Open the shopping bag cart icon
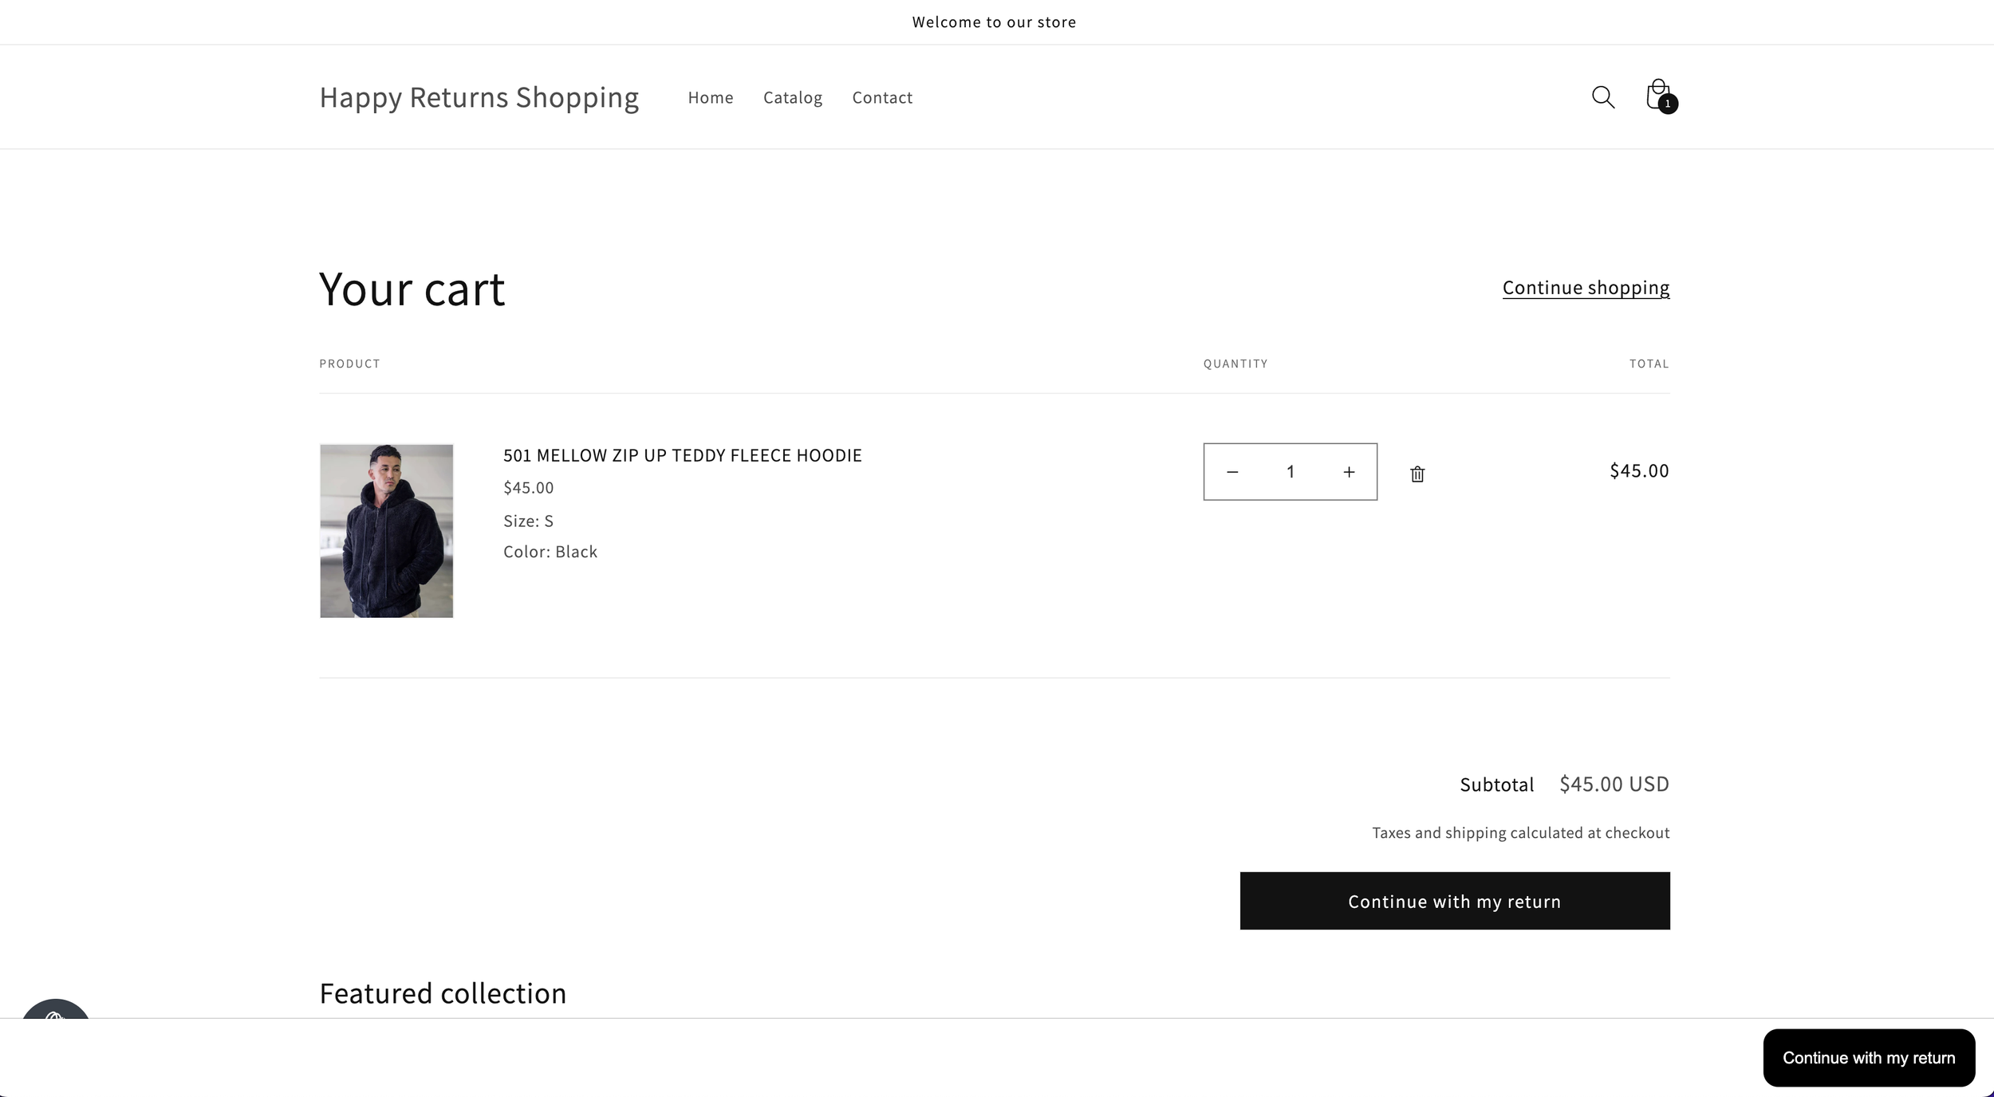This screenshot has width=1994, height=1097. pyautogui.click(x=1657, y=95)
